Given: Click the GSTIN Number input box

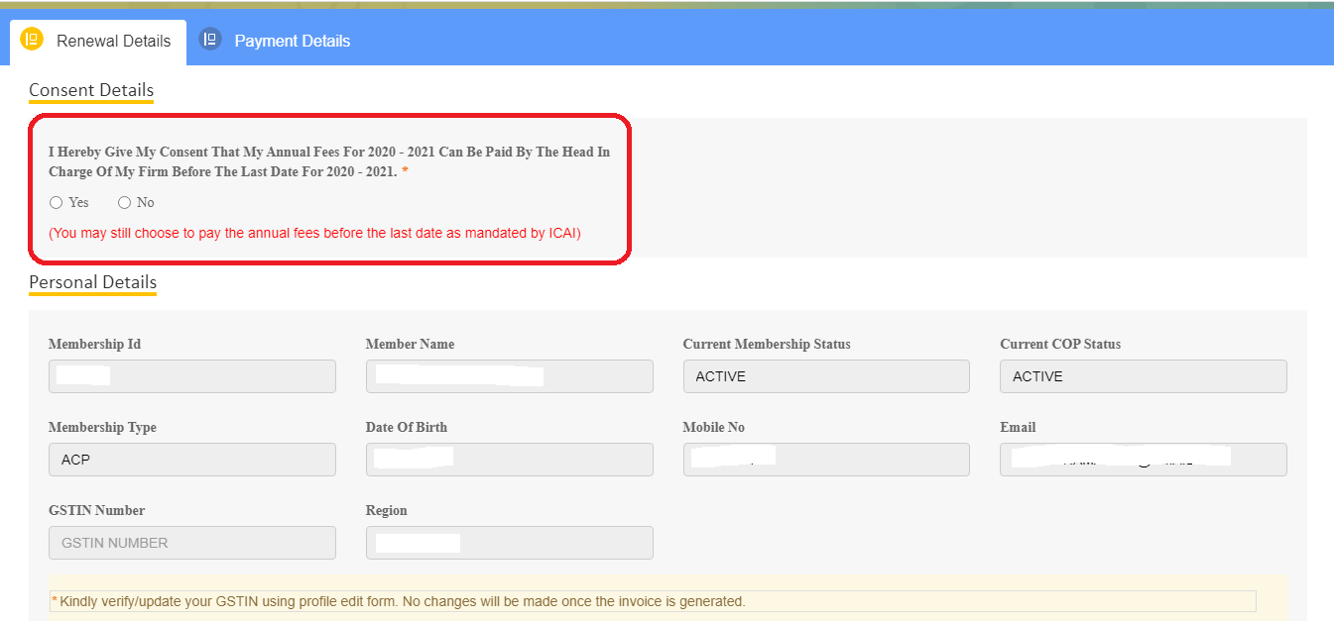Looking at the screenshot, I should tap(191, 543).
